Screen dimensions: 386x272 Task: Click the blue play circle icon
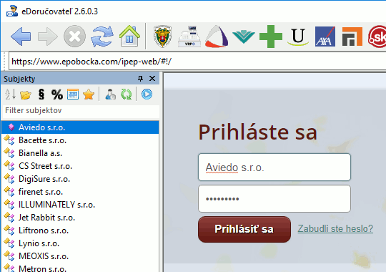click(x=147, y=94)
